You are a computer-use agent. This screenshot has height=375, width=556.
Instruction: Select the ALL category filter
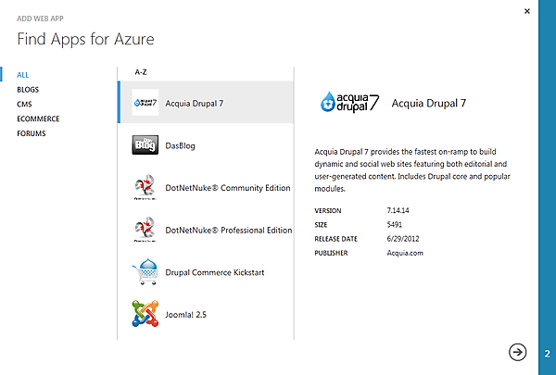(23, 74)
